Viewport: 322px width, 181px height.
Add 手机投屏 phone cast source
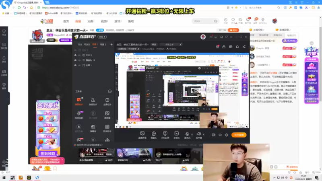[165, 135]
